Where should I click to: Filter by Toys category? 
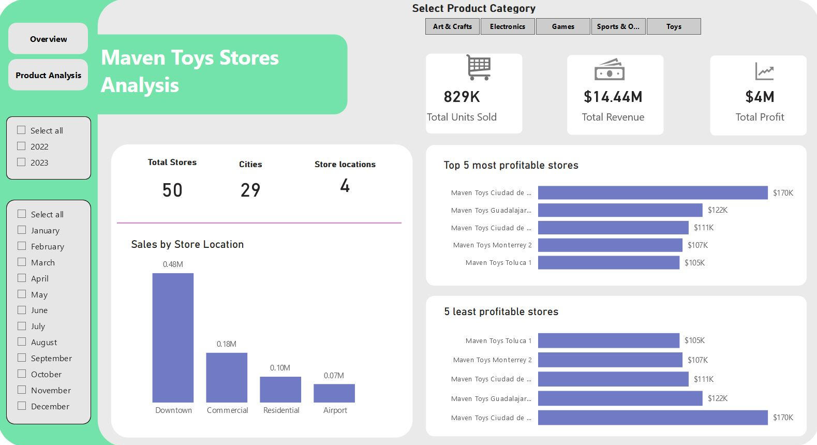coord(674,26)
